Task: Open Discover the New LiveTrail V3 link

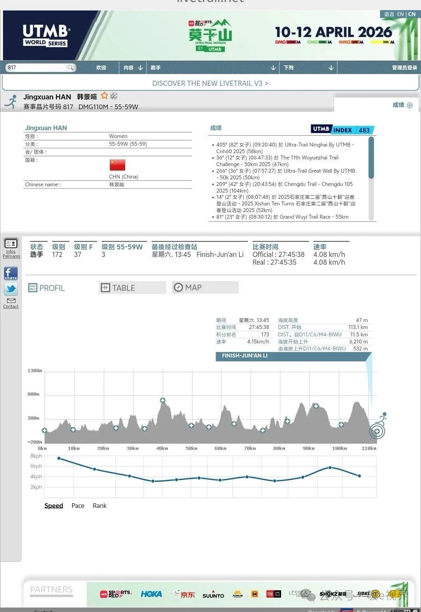Action: tap(210, 83)
